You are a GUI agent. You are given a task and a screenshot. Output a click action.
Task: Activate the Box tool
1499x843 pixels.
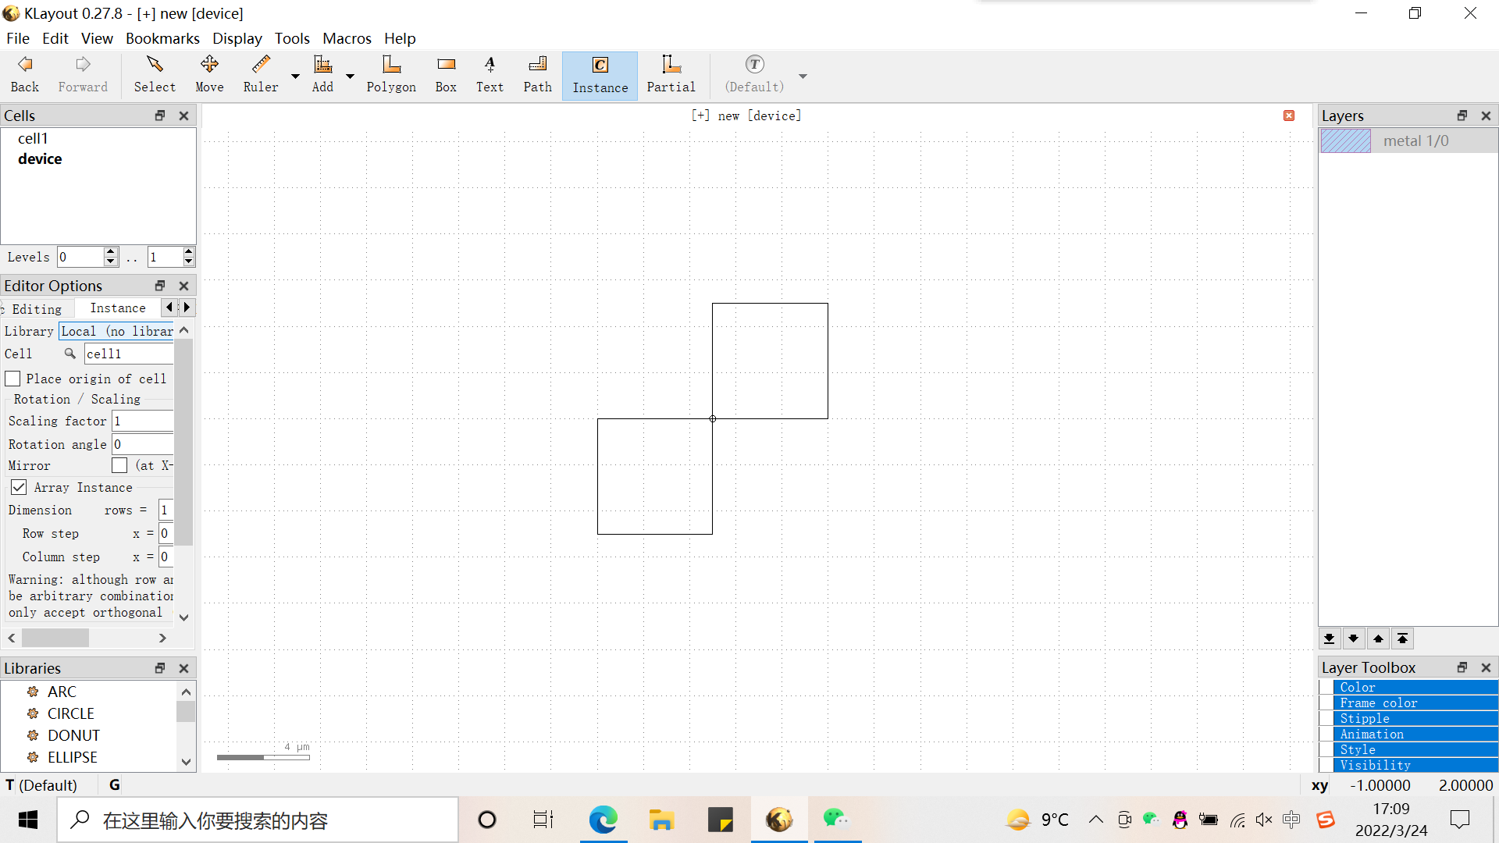[446, 75]
